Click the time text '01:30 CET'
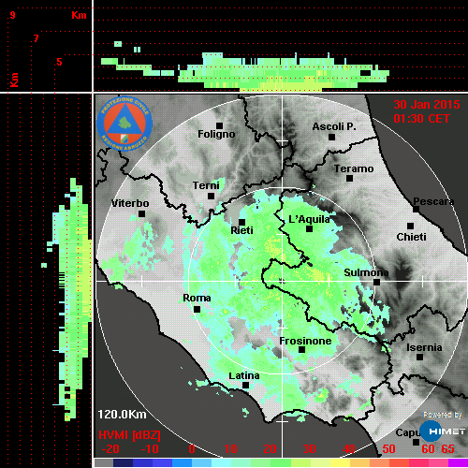The height and width of the screenshot is (468, 468). [421, 119]
